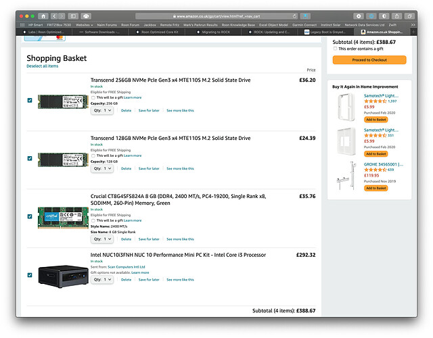Viewport: 433px width, 338px height.
Task: Open GROHE 34565001 product link
Action: 384,164
